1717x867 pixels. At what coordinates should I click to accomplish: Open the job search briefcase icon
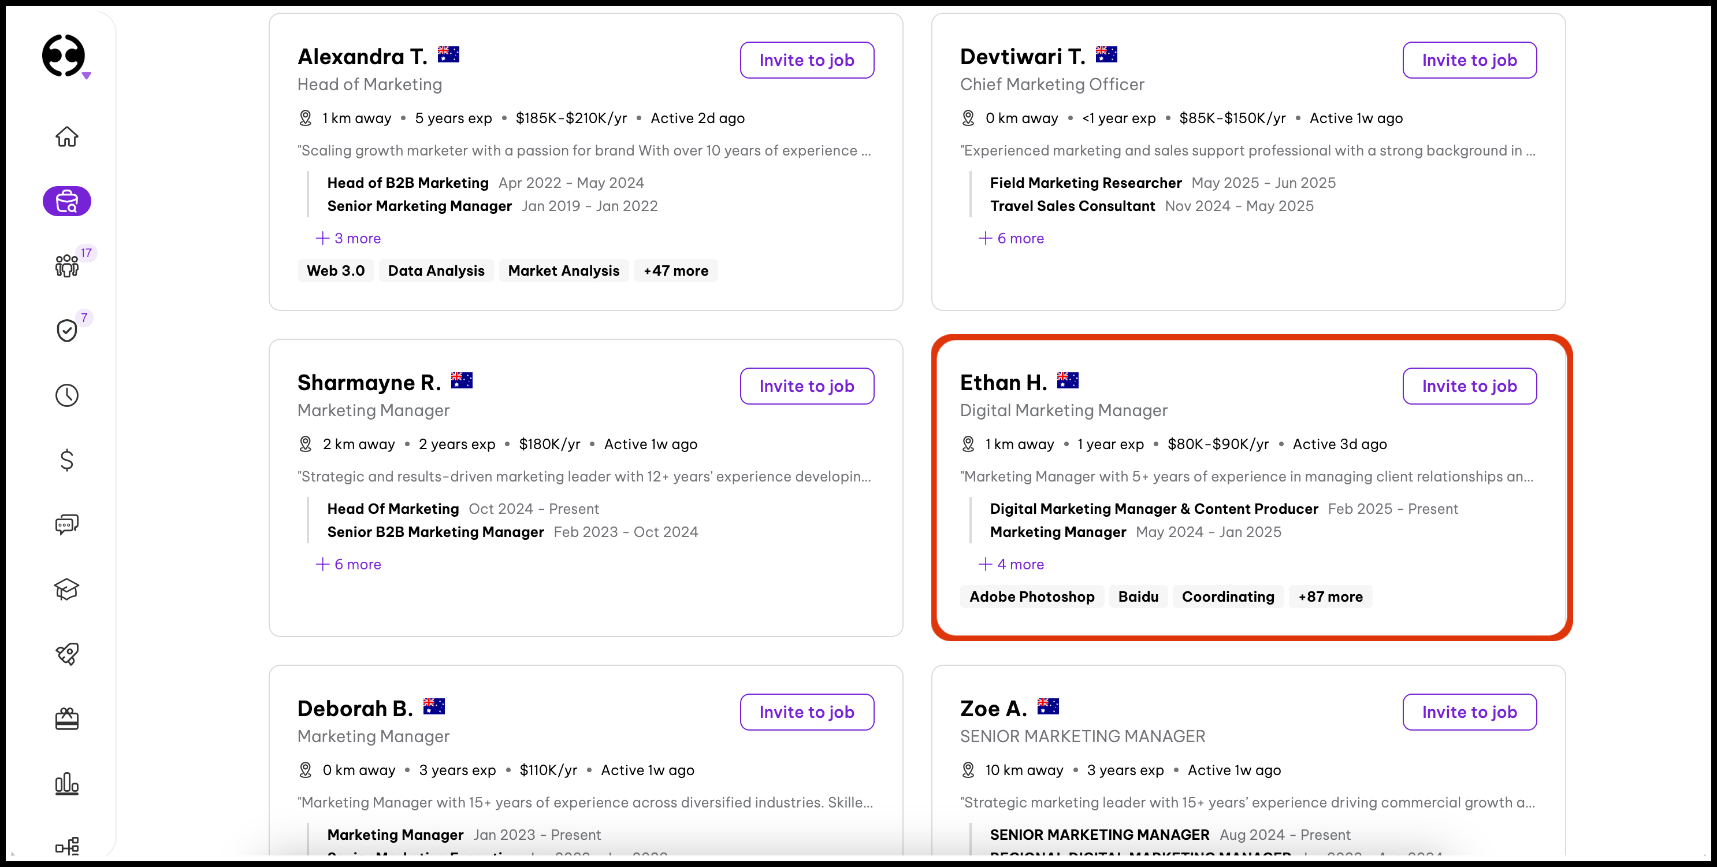click(x=66, y=201)
